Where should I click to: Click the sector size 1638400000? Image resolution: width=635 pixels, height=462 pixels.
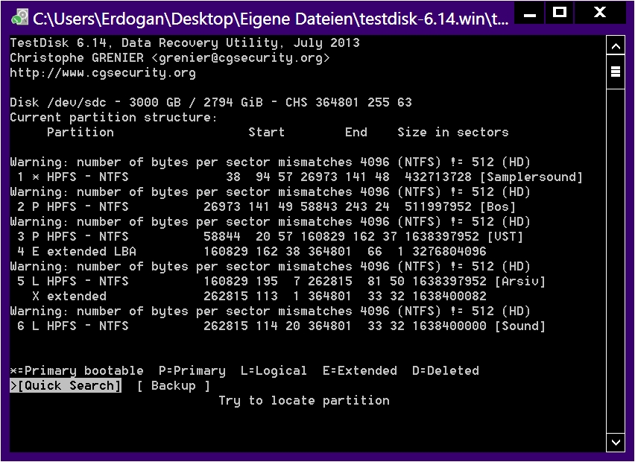tap(449, 326)
